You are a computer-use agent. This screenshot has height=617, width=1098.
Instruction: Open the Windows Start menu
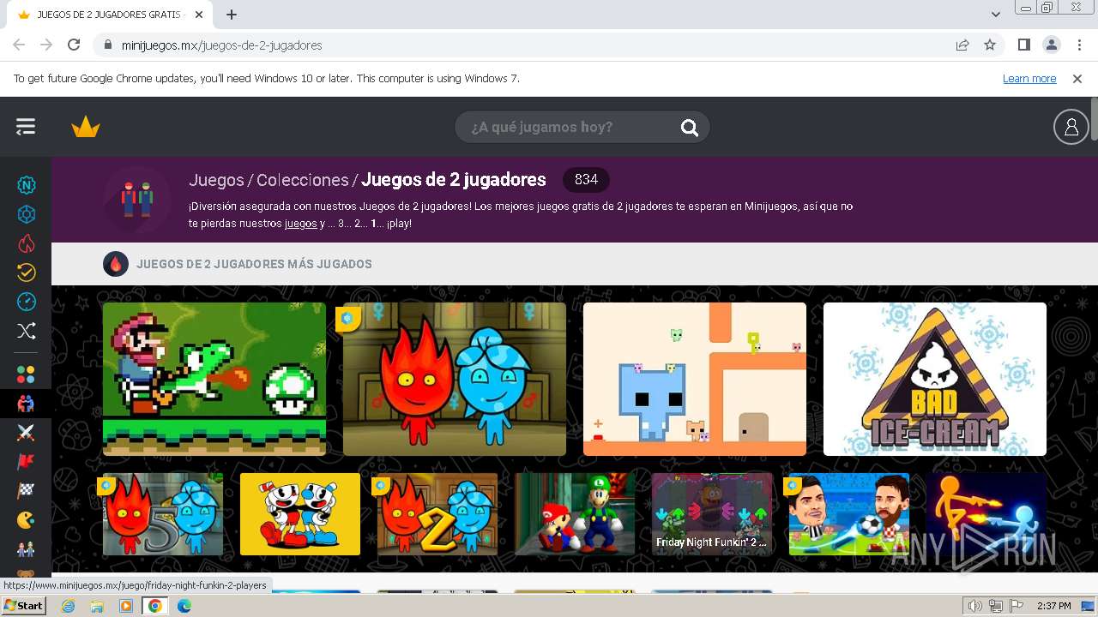point(24,606)
